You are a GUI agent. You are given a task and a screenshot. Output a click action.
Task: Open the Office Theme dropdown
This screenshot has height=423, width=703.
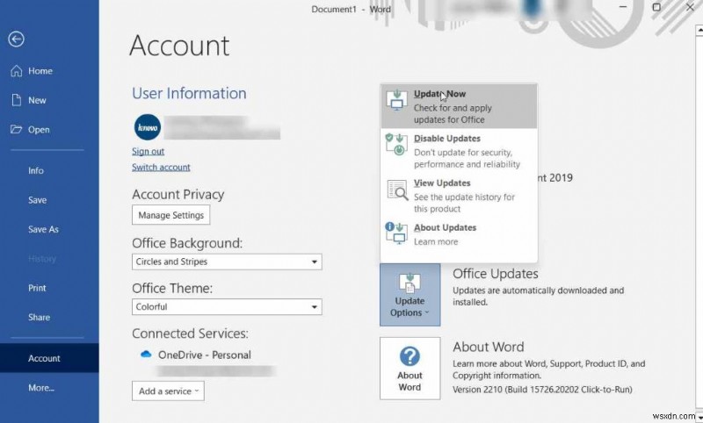227,307
